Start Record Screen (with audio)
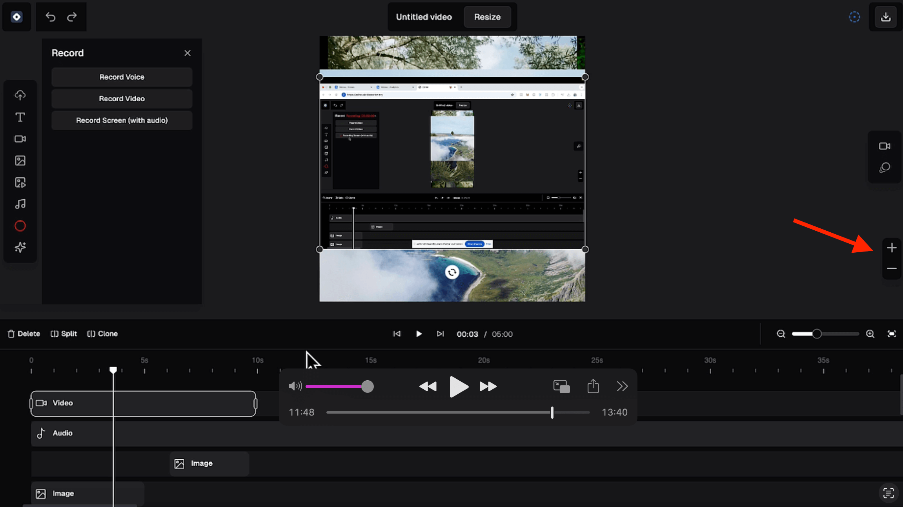 (x=122, y=120)
